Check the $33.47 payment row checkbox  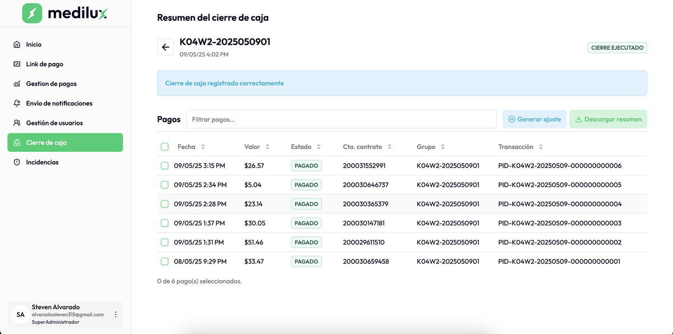pos(164,261)
